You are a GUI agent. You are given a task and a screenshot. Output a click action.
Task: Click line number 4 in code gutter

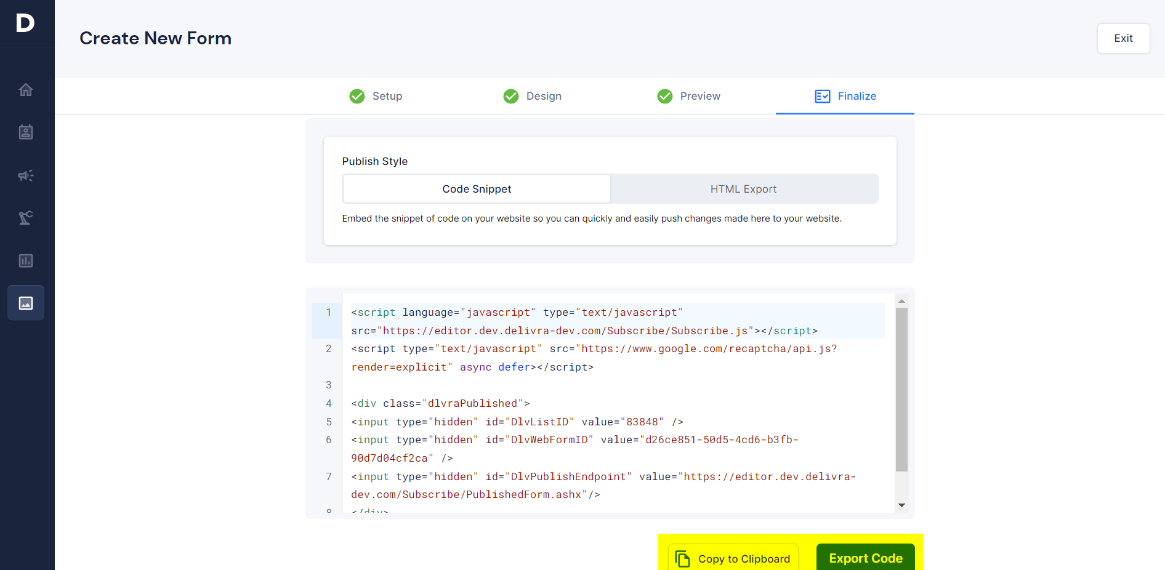point(329,403)
